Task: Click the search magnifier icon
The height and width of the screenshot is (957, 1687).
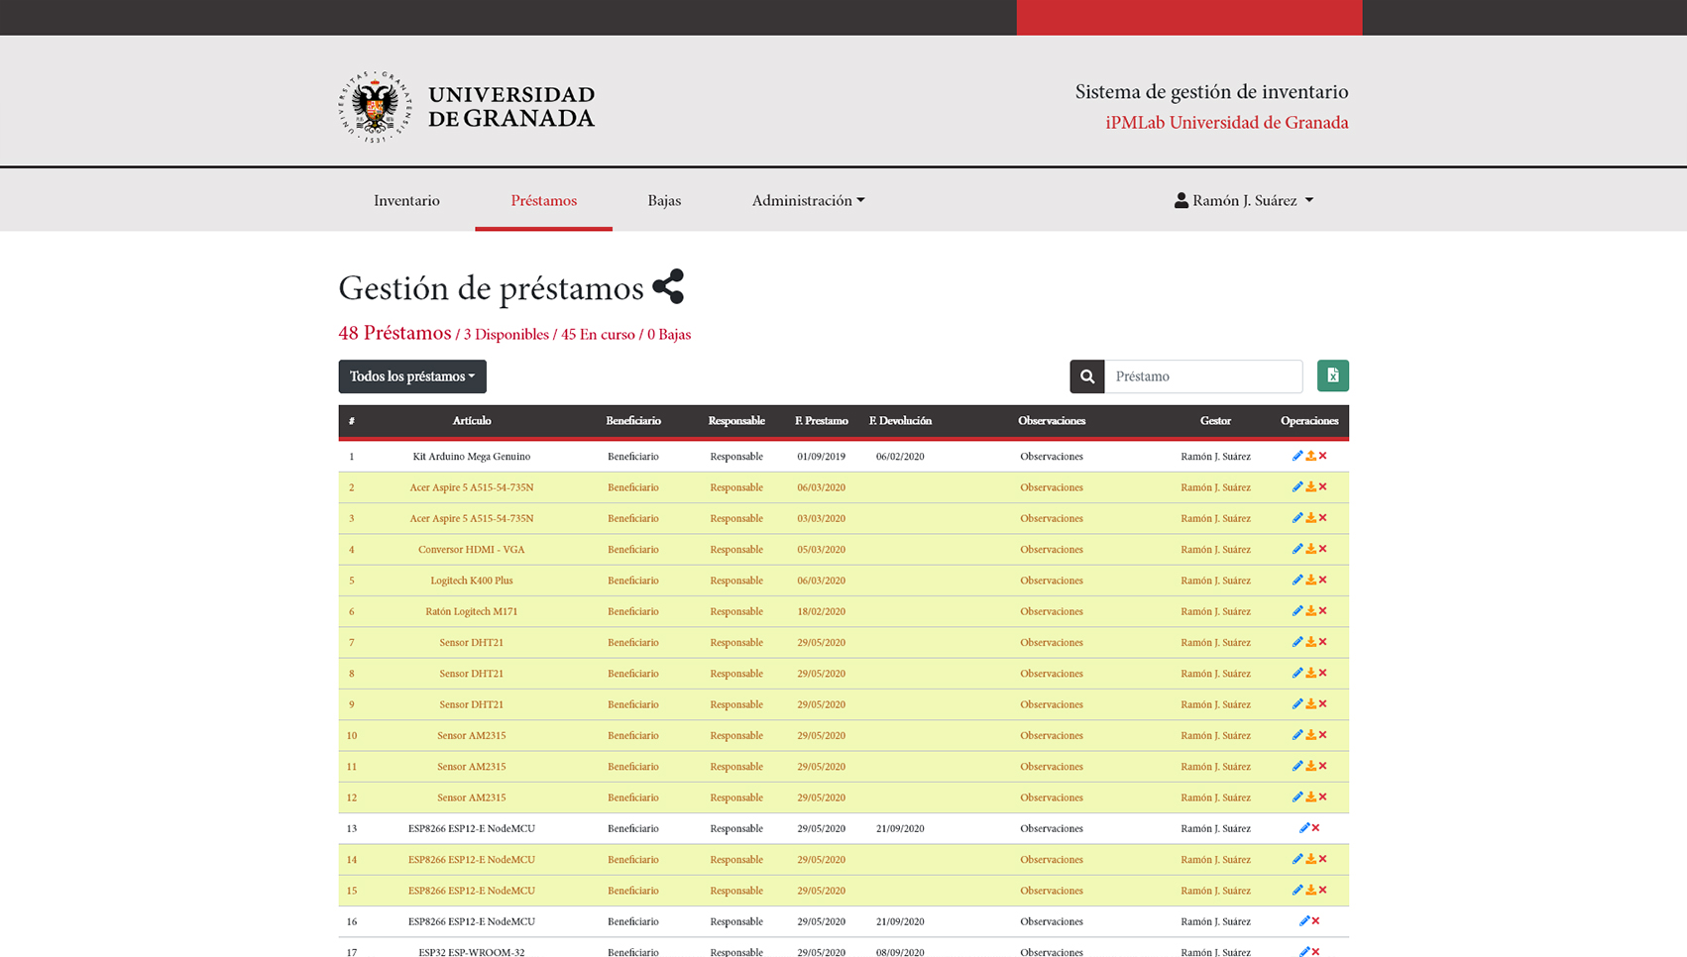Action: [x=1086, y=375]
